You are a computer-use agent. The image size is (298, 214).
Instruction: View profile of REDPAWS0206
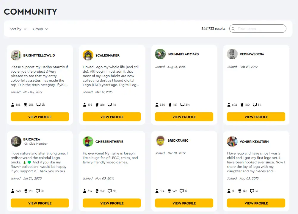[256, 117]
